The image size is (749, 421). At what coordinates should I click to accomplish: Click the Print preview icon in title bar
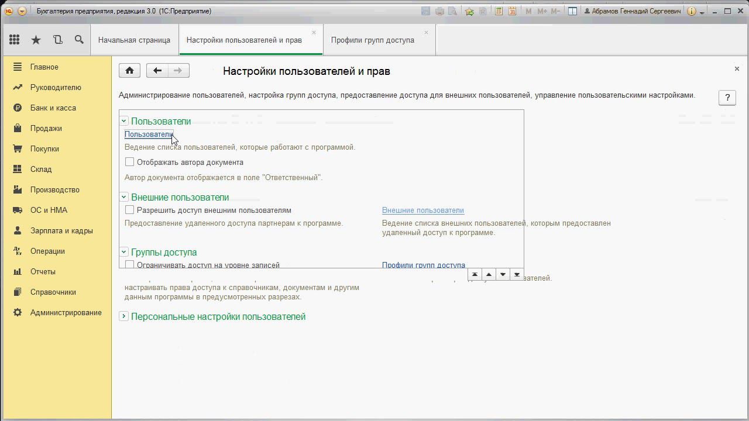click(453, 11)
